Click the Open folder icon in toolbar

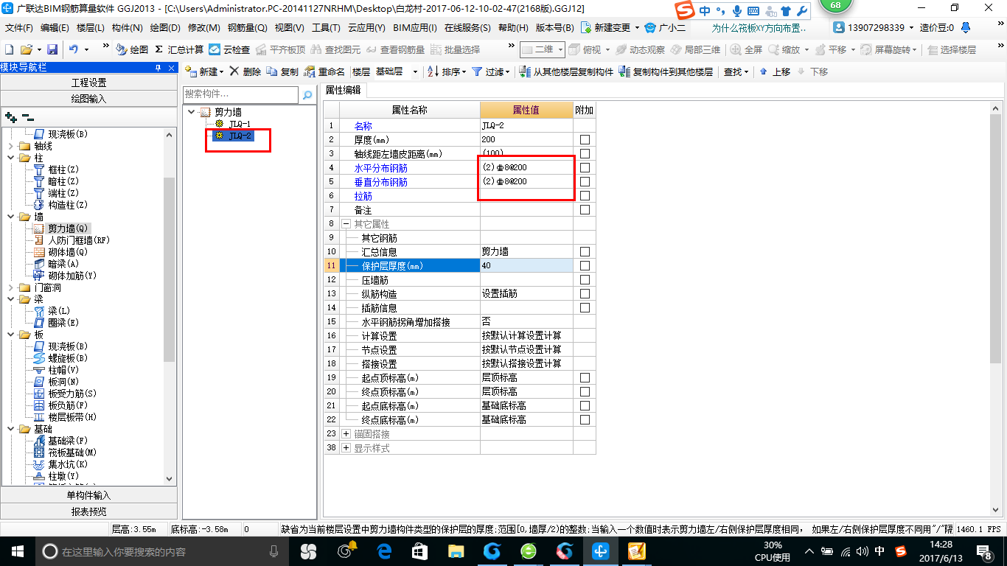coord(27,49)
